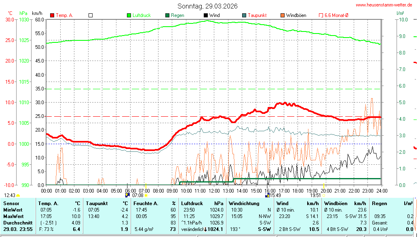The width and height of the screenshot is (418, 237).
Task: Select the Sensor column header
Action: tap(11, 203)
